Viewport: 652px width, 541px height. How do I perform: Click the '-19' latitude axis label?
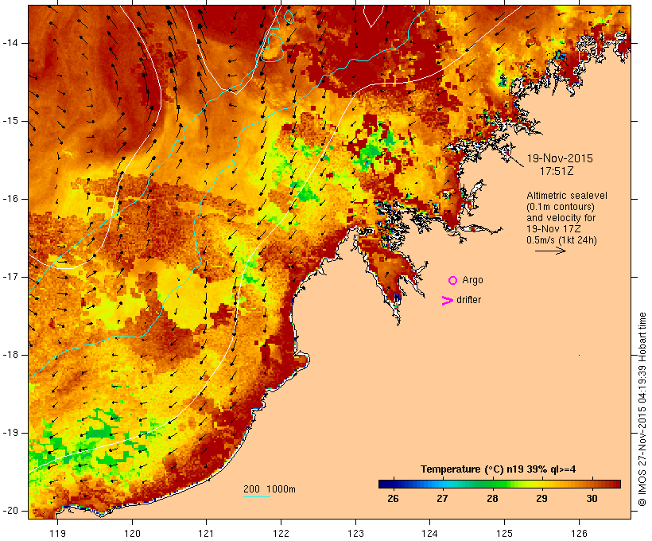(10, 433)
